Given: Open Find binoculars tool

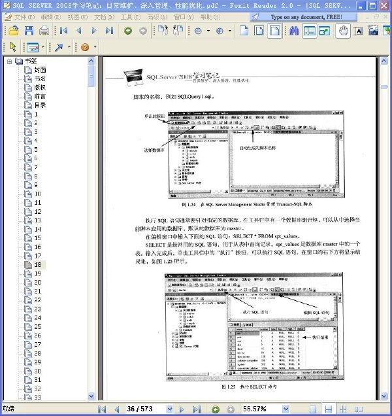Looking at the screenshot, I should click(x=294, y=31).
